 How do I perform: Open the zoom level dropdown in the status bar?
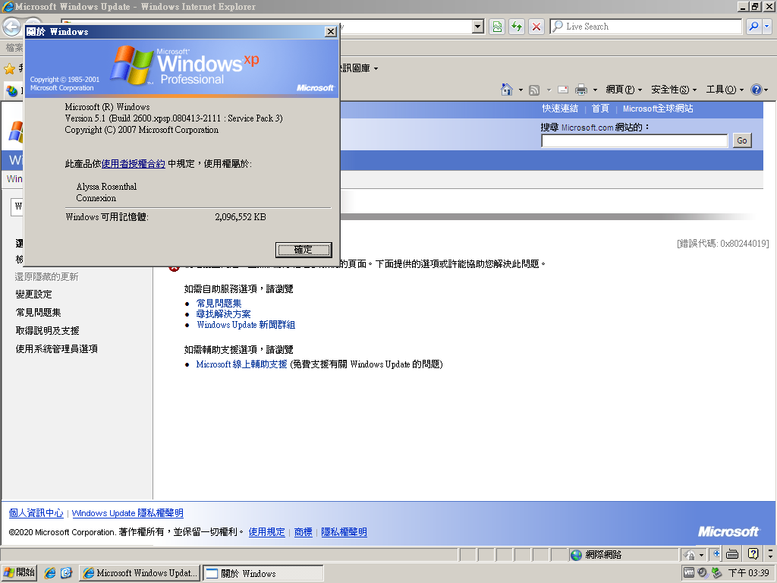pyautogui.click(x=770, y=555)
